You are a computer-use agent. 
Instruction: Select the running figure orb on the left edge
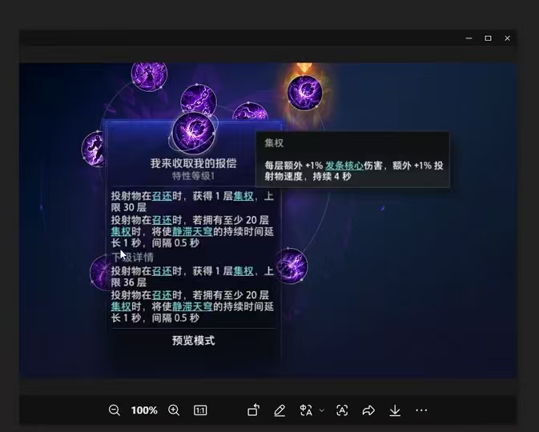[x=93, y=149]
